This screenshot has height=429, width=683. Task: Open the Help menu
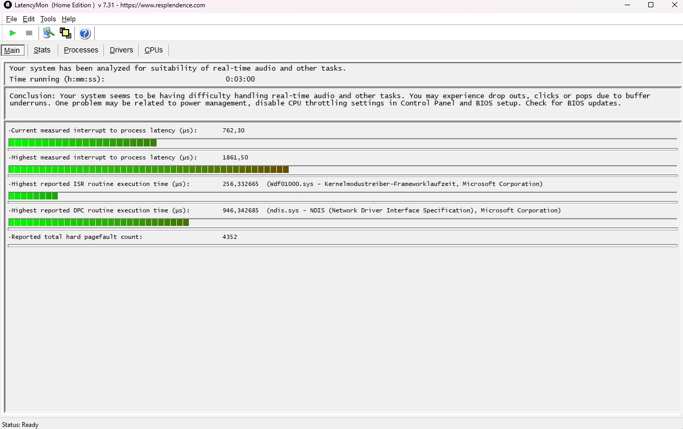click(69, 19)
